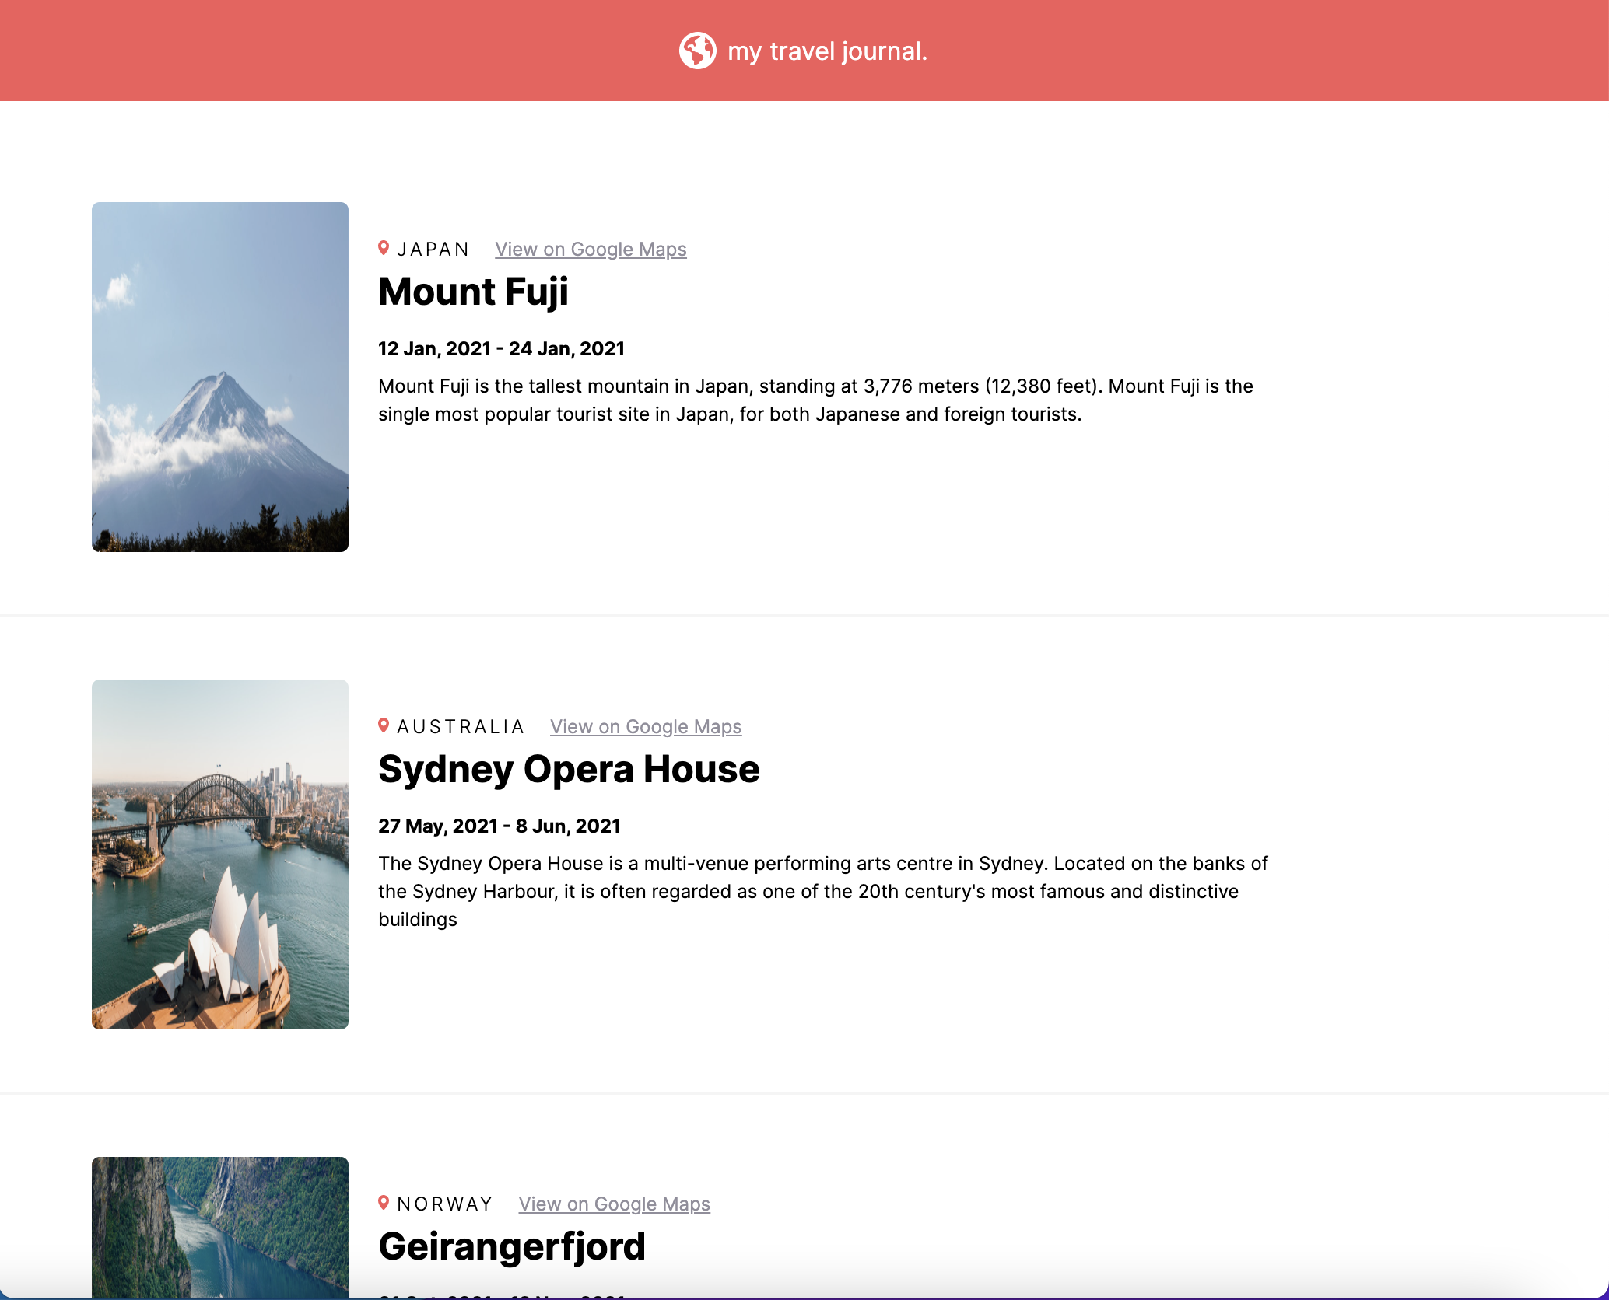Open Japan's View on Google Maps link
This screenshot has height=1300, width=1609.
click(591, 250)
